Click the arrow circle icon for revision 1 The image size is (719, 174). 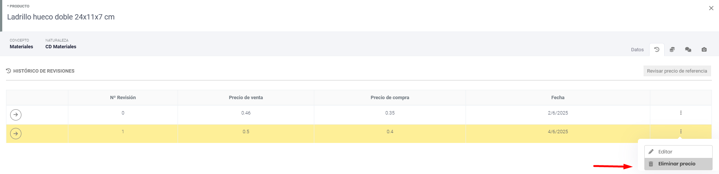point(16,133)
